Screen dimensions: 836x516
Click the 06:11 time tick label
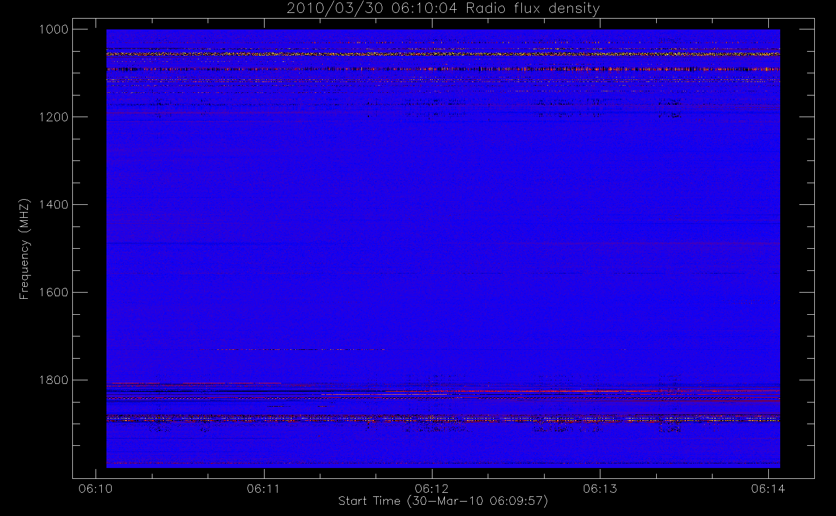tap(264, 489)
